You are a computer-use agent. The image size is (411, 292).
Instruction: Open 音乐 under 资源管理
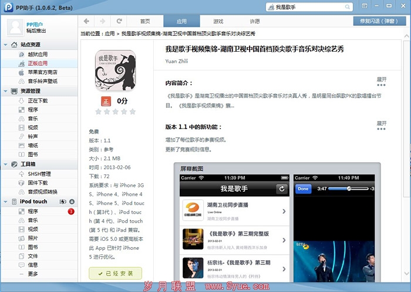tap(39, 119)
